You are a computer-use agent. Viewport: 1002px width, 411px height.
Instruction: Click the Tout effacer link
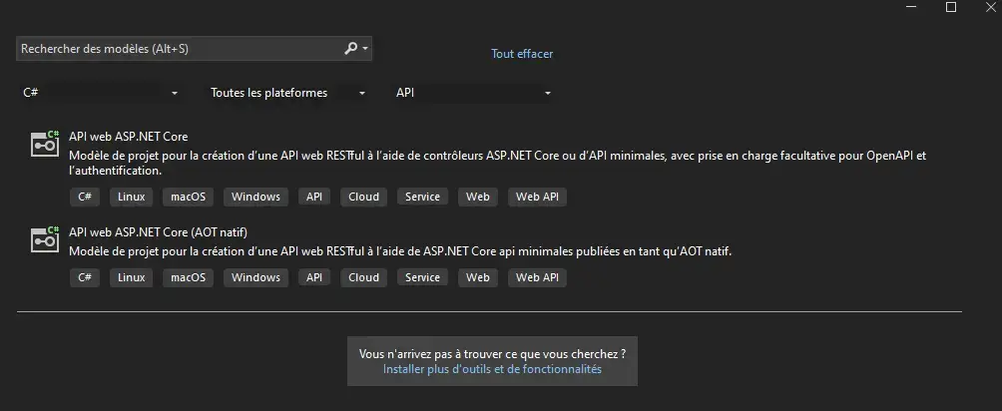[x=522, y=54]
